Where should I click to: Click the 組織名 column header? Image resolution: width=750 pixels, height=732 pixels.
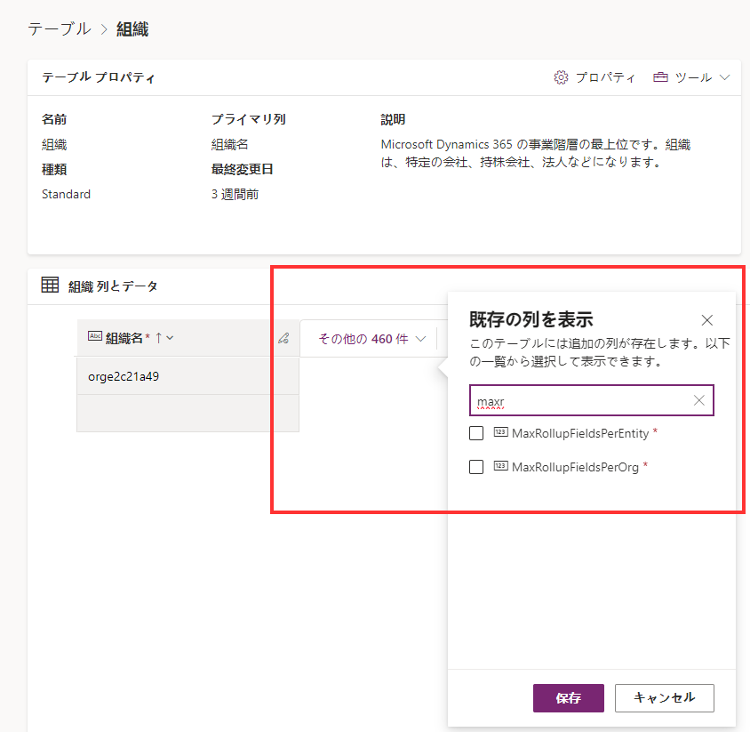tap(188, 338)
